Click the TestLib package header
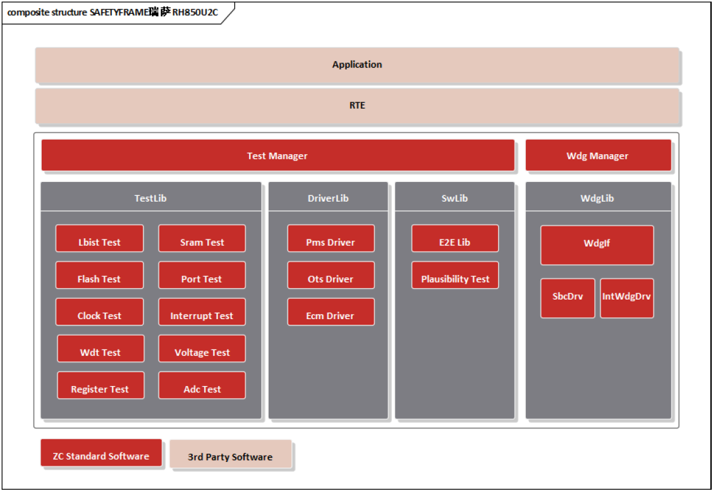Image resolution: width=713 pixels, height=491 pixels. tap(150, 198)
